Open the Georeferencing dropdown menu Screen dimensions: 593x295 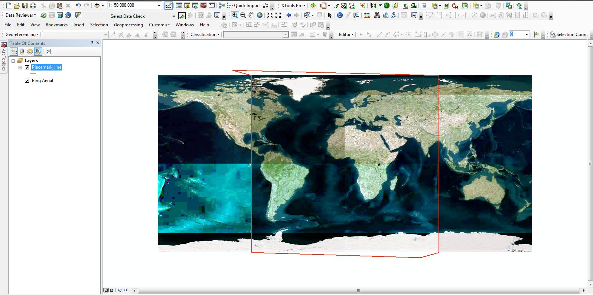pyautogui.click(x=22, y=35)
